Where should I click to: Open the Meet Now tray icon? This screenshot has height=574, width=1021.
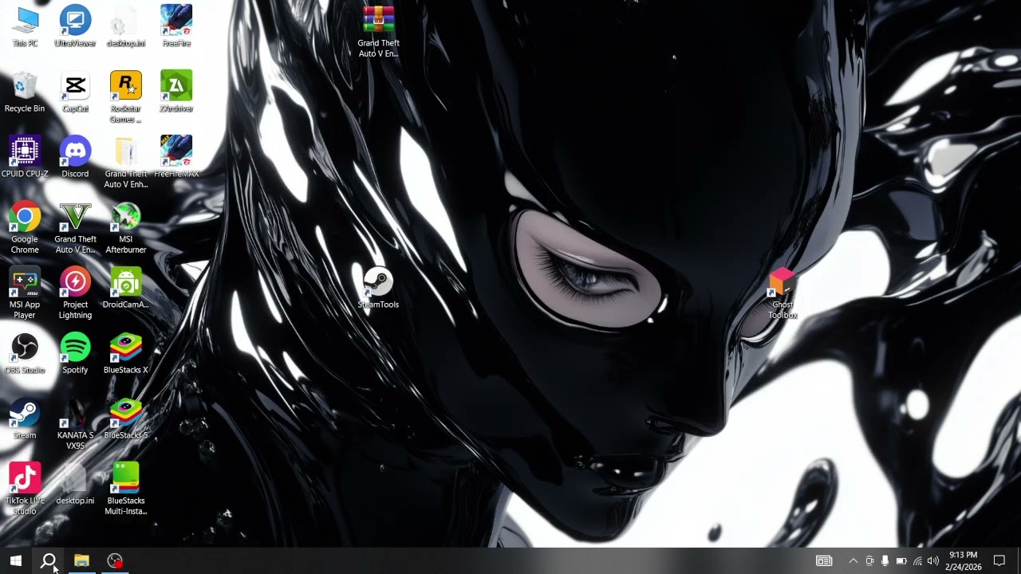[869, 560]
